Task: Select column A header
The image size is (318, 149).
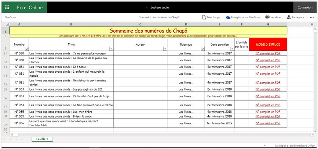Action: [x=19, y=24]
